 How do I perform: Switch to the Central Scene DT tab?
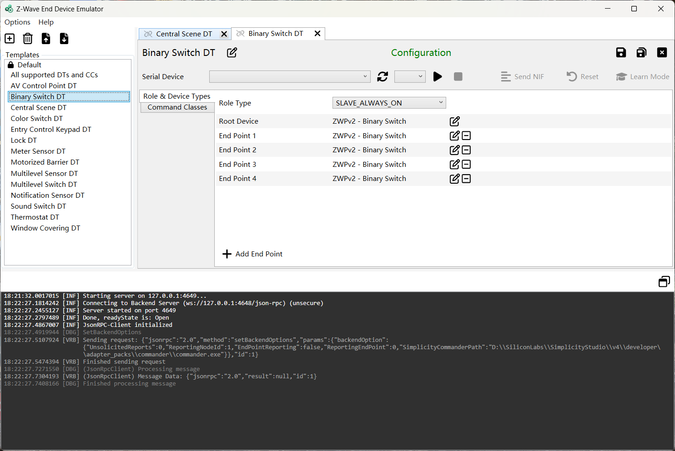(184, 34)
